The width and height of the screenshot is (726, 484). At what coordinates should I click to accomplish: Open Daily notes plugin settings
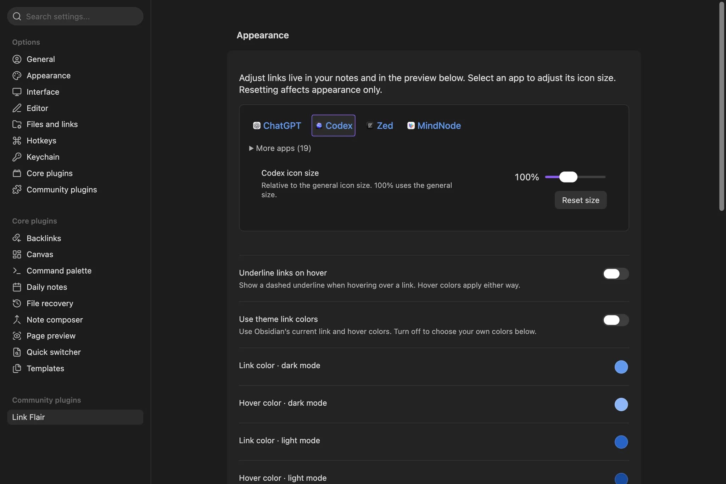click(x=75, y=287)
